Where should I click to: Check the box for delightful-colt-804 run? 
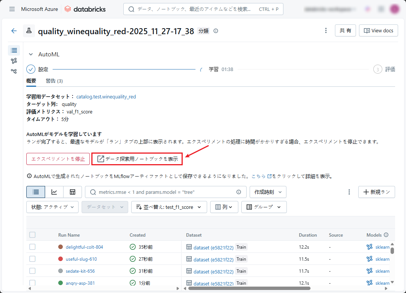32,247
